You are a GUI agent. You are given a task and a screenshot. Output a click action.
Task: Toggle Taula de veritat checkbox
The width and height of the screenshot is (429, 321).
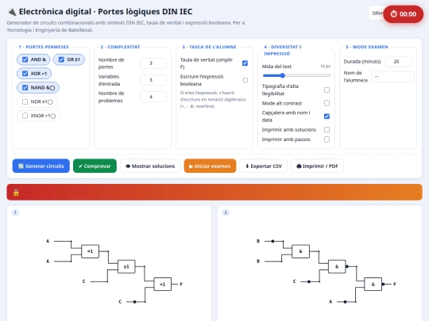tap(245, 63)
